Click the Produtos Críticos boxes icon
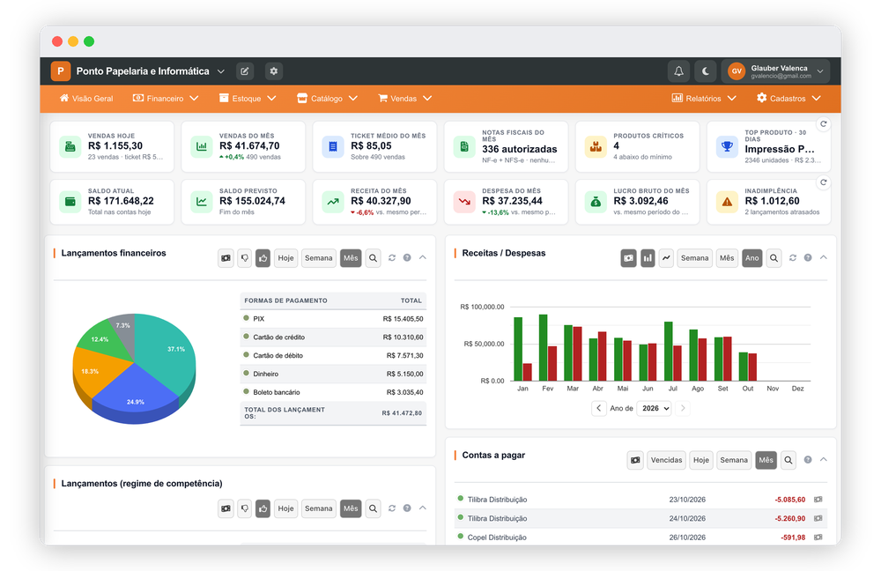881x571 pixels. point(596,146)
